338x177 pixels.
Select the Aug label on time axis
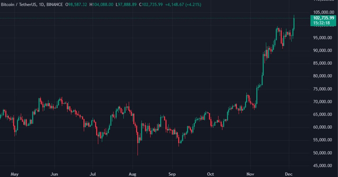point(132,174)
